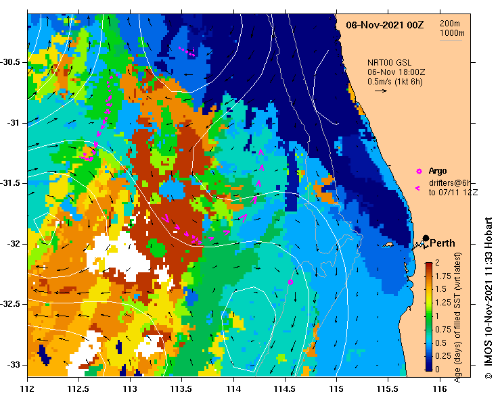500x400 pixels.
Task: Click the longitude tick label 115
Action: pyautogui.click(x=336, y=389)
